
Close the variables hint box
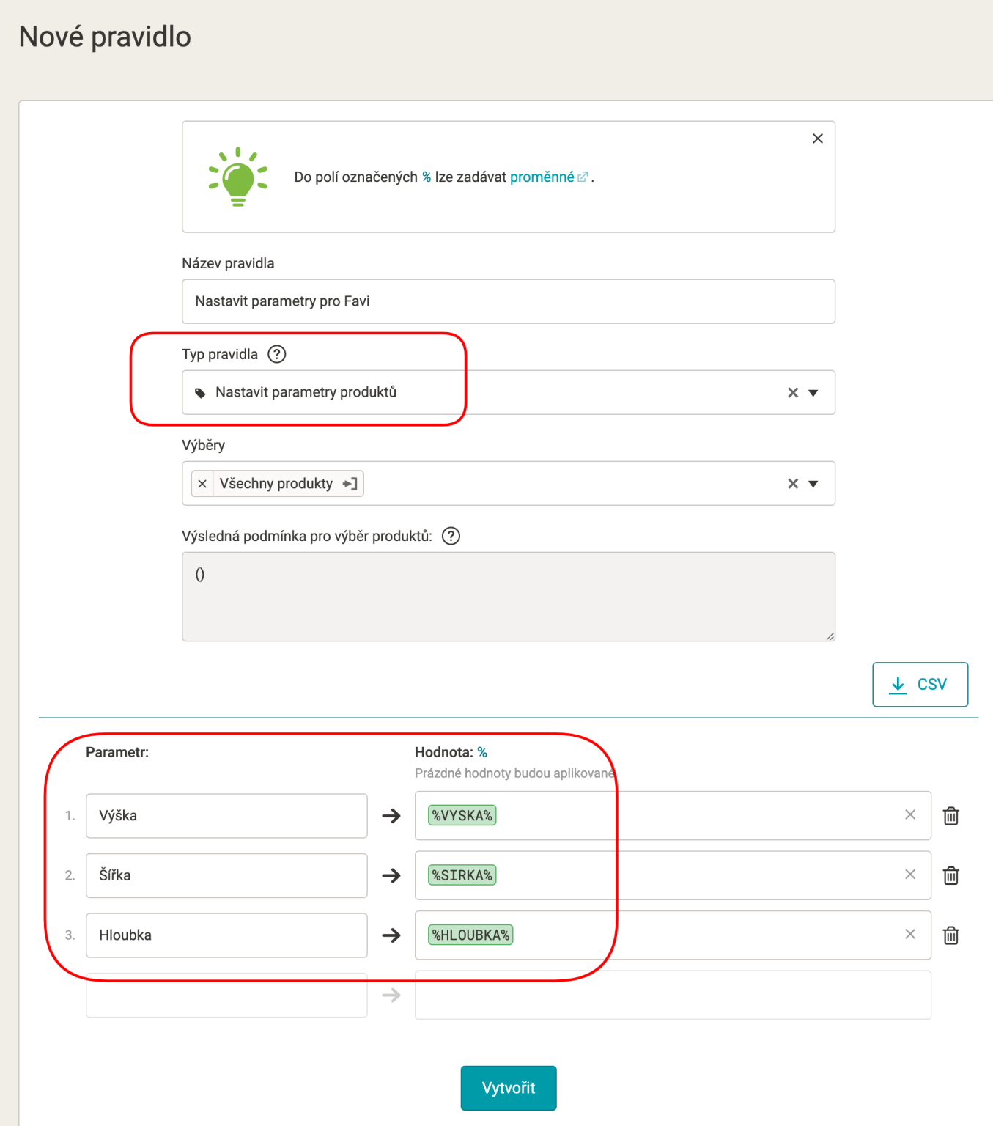818,139
